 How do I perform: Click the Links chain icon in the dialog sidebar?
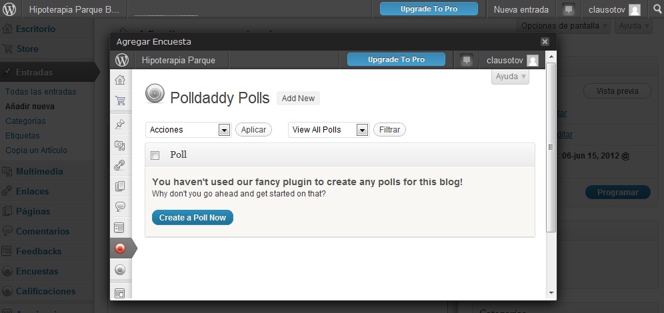point(120,165)
